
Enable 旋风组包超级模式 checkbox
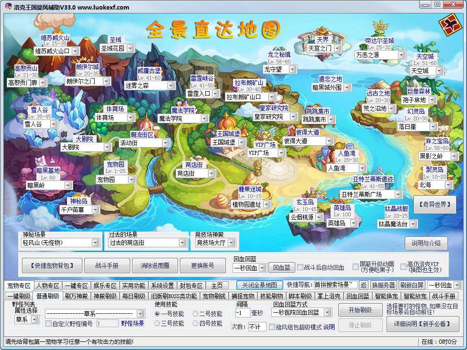pos(272,327)
